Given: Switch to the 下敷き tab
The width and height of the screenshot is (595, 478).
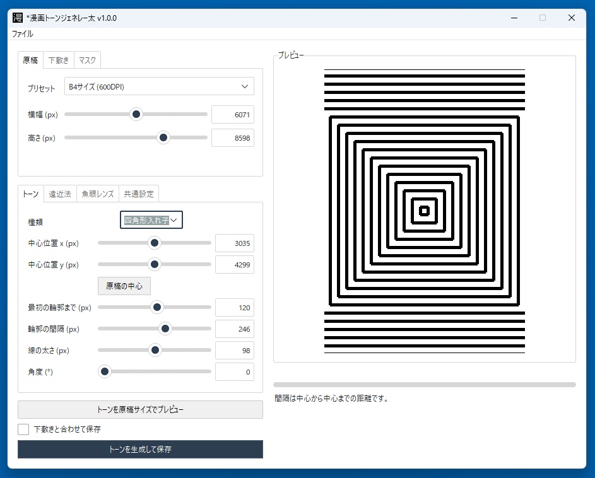Looking at the screenshot, I should coord(59,60).
